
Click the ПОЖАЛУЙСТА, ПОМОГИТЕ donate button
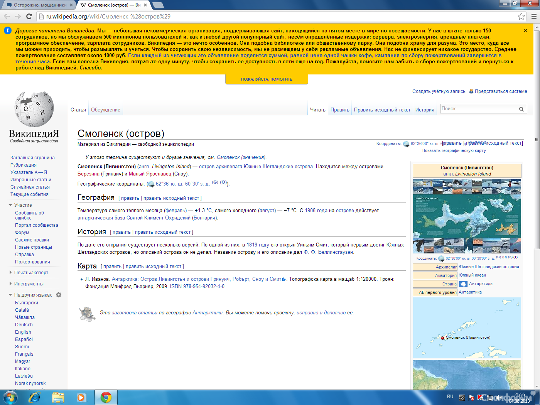[x=267, y=79]
